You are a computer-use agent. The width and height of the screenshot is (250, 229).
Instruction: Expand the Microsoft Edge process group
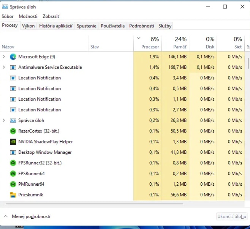(4, 57)
